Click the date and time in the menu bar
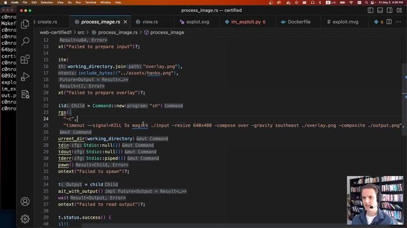 point(390,3)
